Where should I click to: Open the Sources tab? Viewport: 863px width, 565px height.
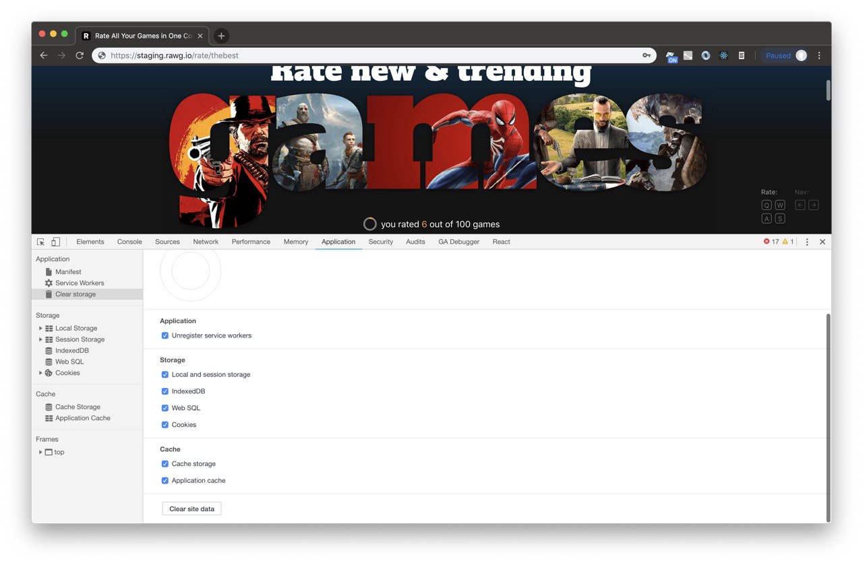[x=167, y=242]
